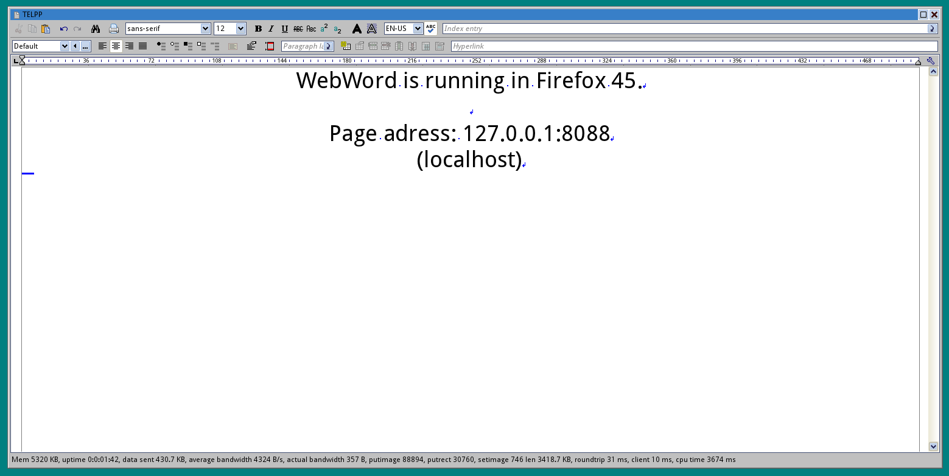Screen dimensions: 949x476
Task: Click the grayed plain list icon
Action: click(x=215, y=46)
